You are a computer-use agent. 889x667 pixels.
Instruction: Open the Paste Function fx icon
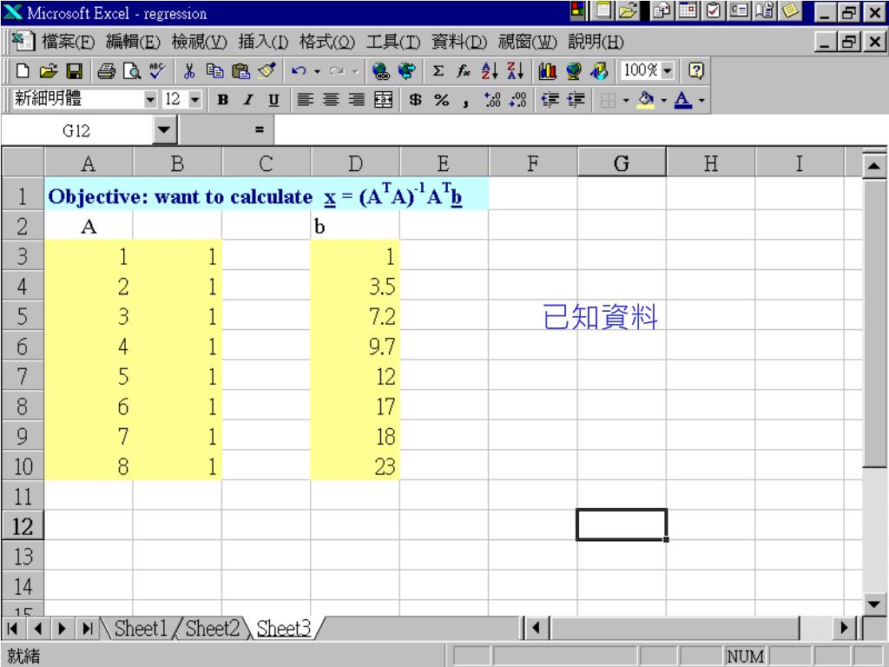click(x=464, y=71)
